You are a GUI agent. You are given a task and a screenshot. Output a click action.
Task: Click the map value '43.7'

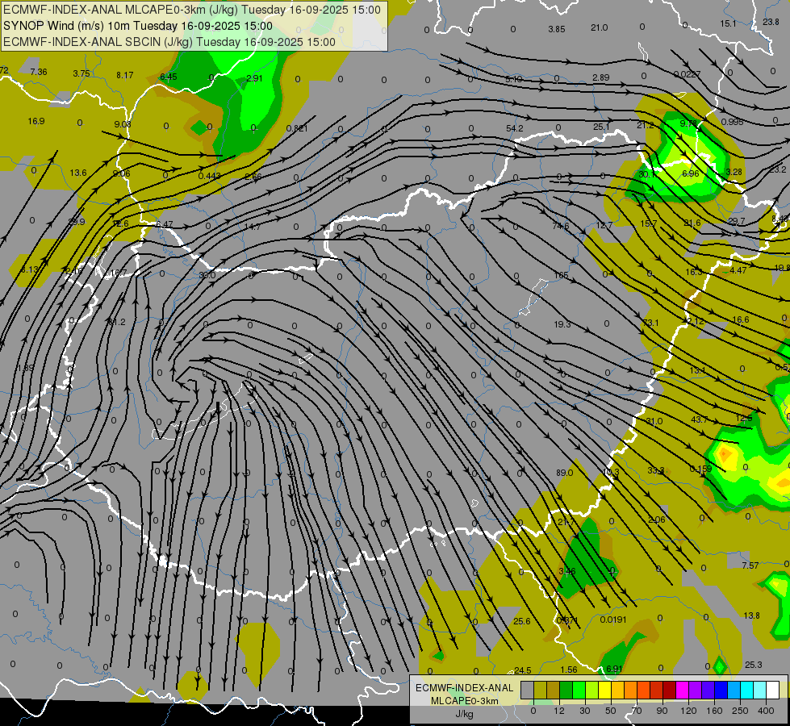tap(700, 419)
